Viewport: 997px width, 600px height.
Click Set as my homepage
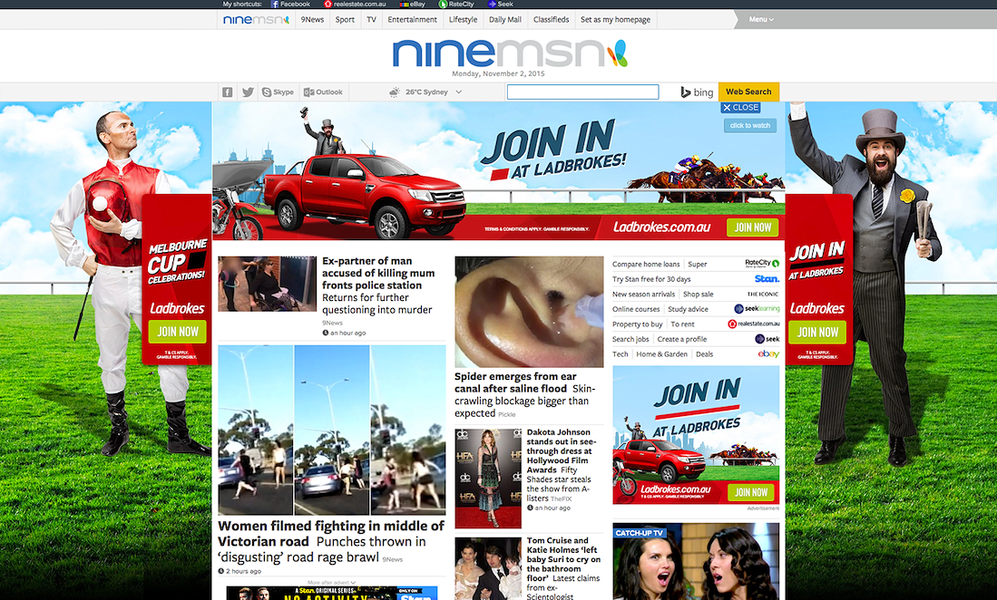pos(615,20)
